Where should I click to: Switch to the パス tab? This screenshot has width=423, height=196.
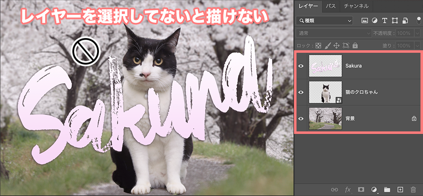[x=330, y=6]
